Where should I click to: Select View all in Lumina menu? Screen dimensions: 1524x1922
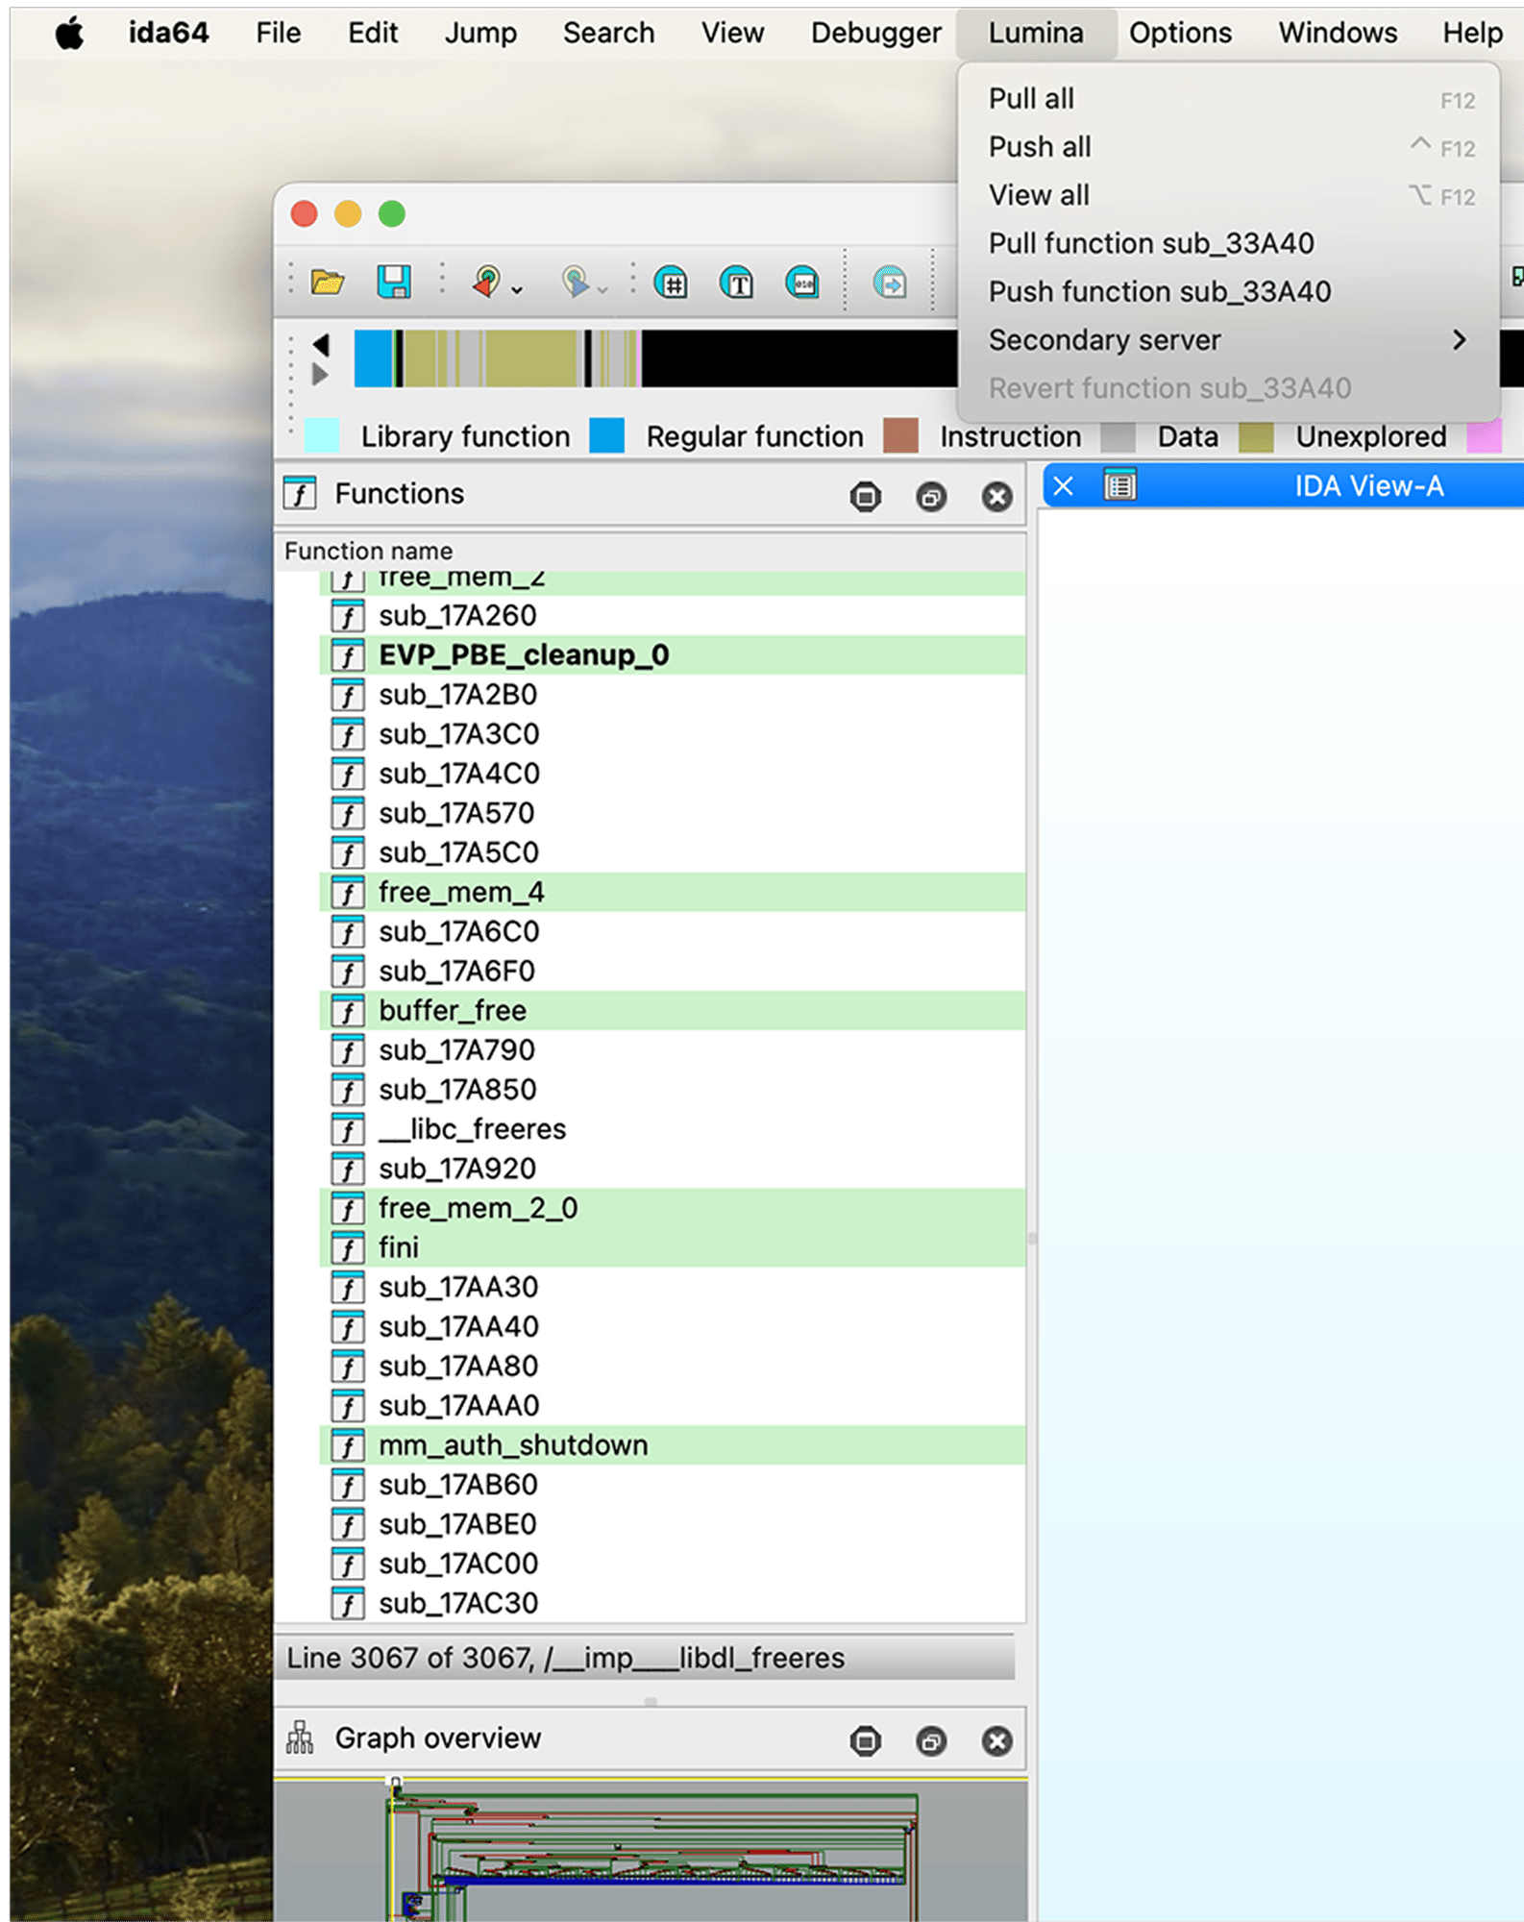(x=1229, y=195)
